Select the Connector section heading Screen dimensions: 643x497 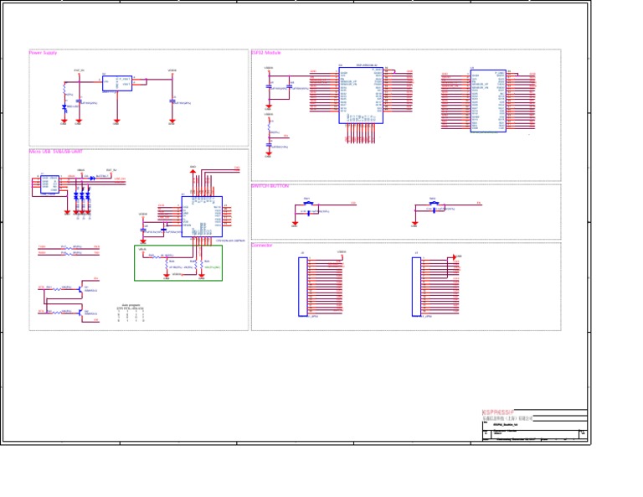[261, 246]
